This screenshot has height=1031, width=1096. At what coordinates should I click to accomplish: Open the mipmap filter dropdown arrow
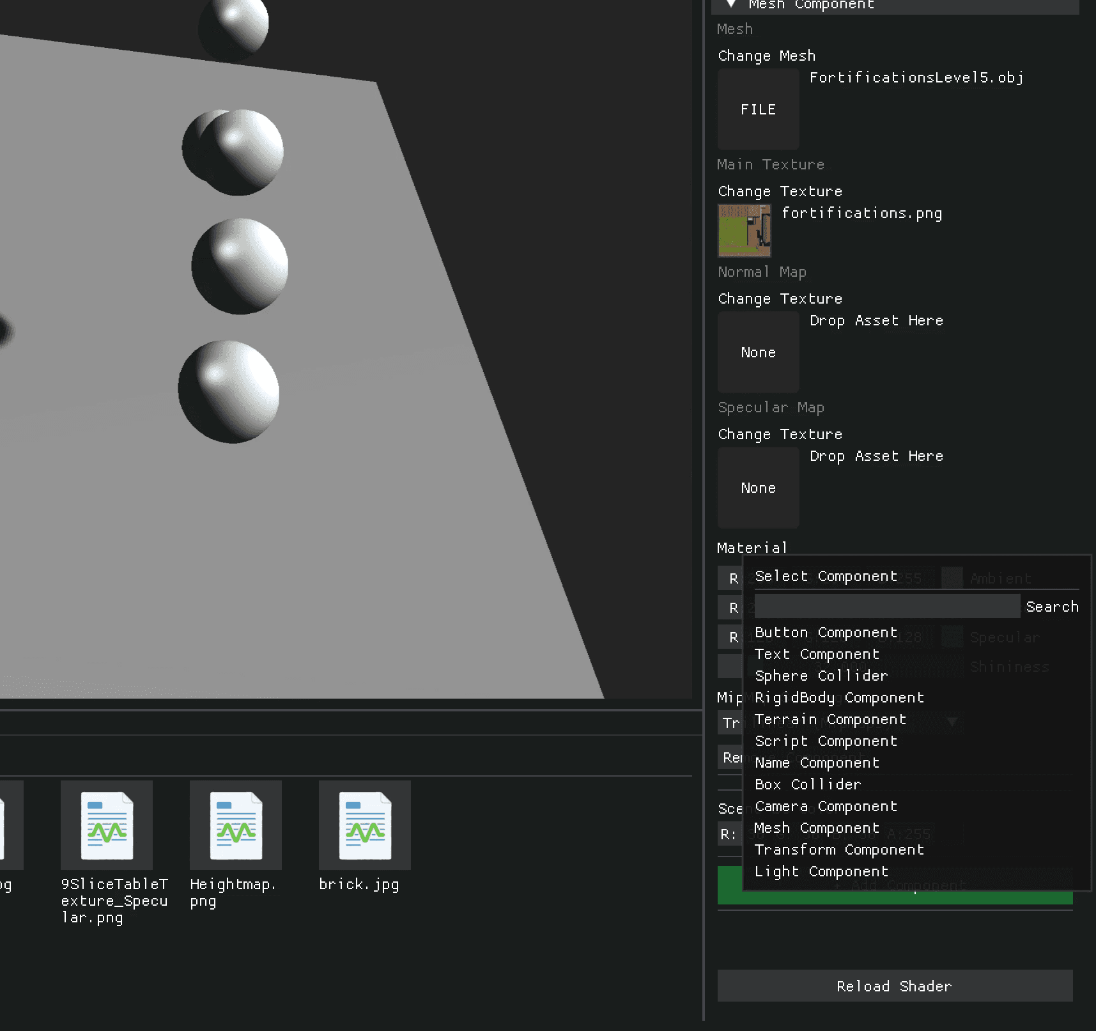click(x=952, y=722)
